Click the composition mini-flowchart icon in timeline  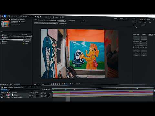click(x=42, y=89)
